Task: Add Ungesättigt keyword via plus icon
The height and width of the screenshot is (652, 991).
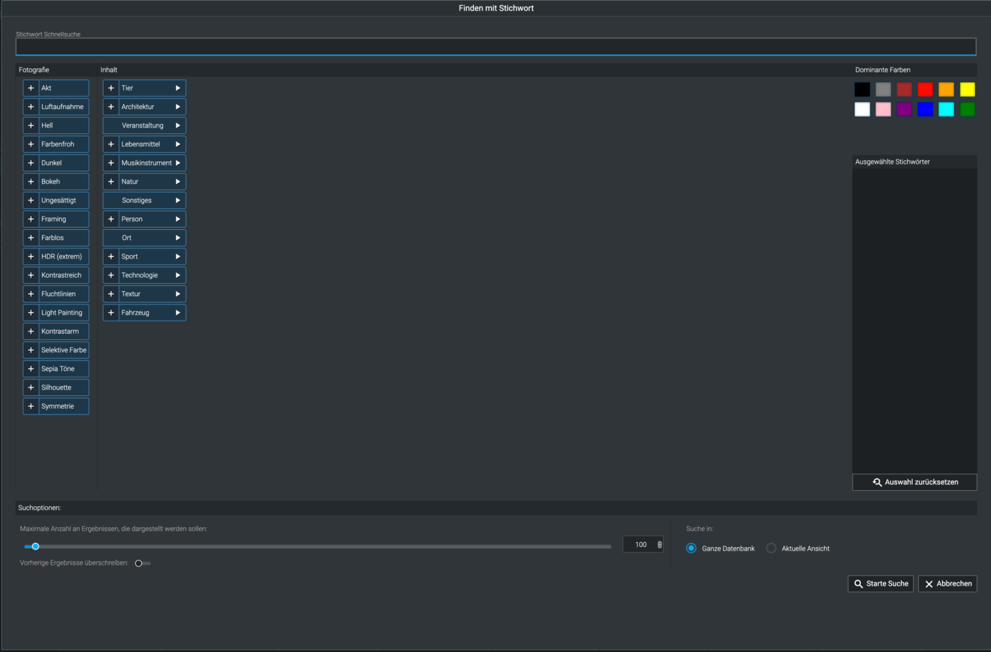Action: [x=31, y=200]
